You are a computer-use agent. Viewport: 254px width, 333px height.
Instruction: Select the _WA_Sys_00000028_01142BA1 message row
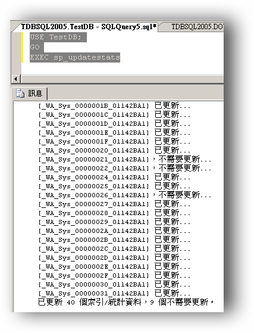coord(114,213)
